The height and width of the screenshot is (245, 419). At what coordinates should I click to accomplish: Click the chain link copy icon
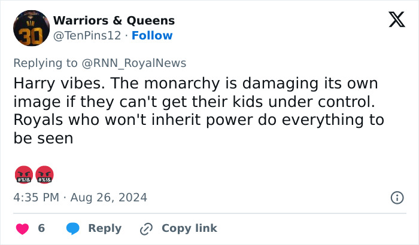(146, 228)
